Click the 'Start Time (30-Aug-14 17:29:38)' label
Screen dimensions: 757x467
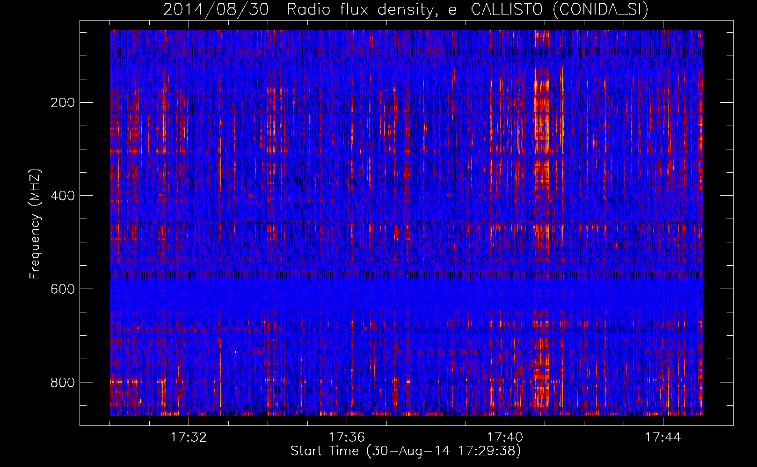406,451
